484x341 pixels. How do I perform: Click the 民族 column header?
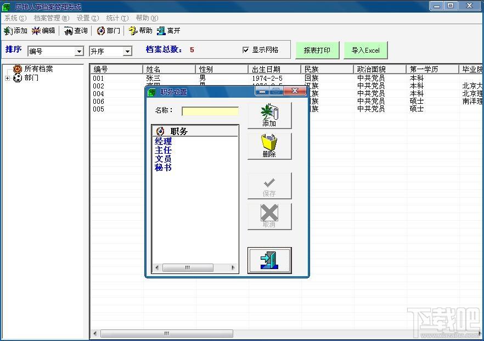tap(327, 69)
